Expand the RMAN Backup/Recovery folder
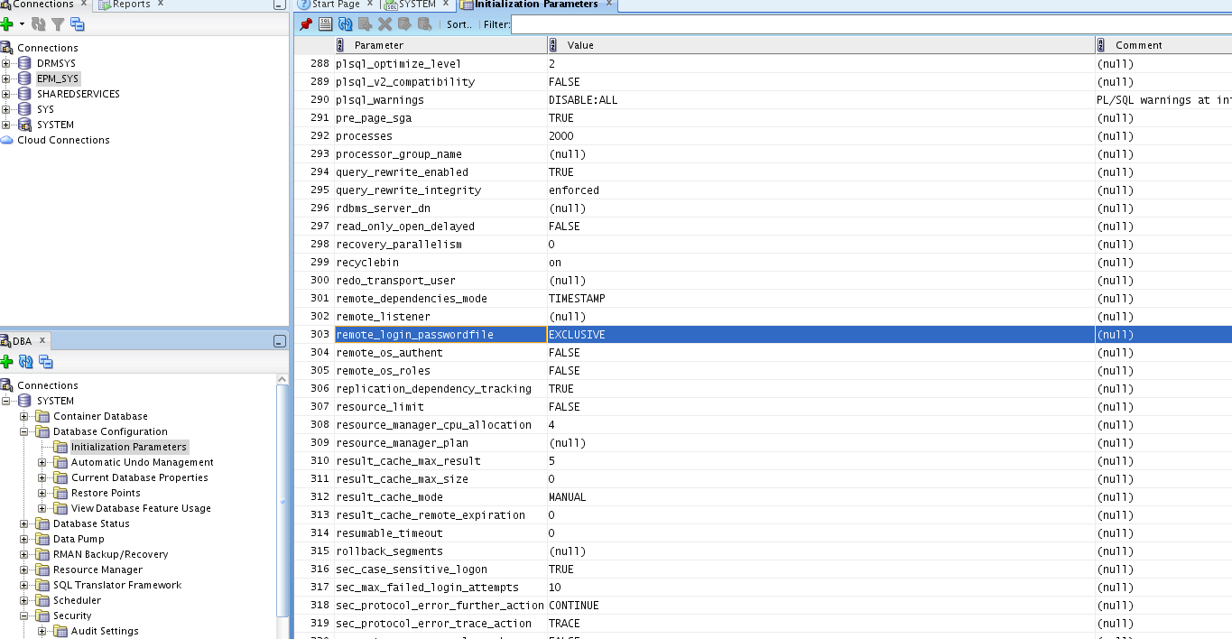 pos(24,554)
